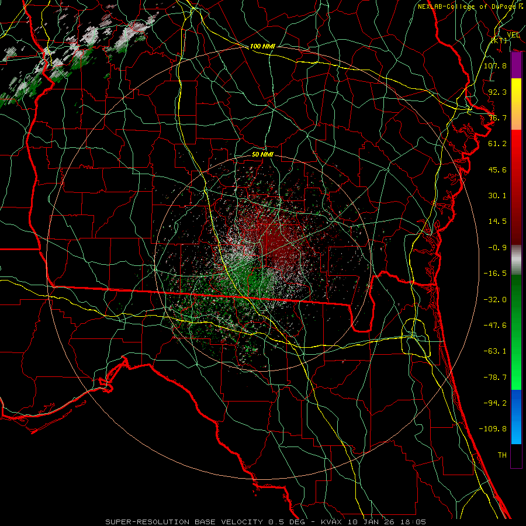526x526 pixels.
Task: Click the -47.6 legend value
Action: pos(495,326)
